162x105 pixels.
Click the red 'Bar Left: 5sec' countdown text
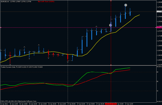point(46,2)
